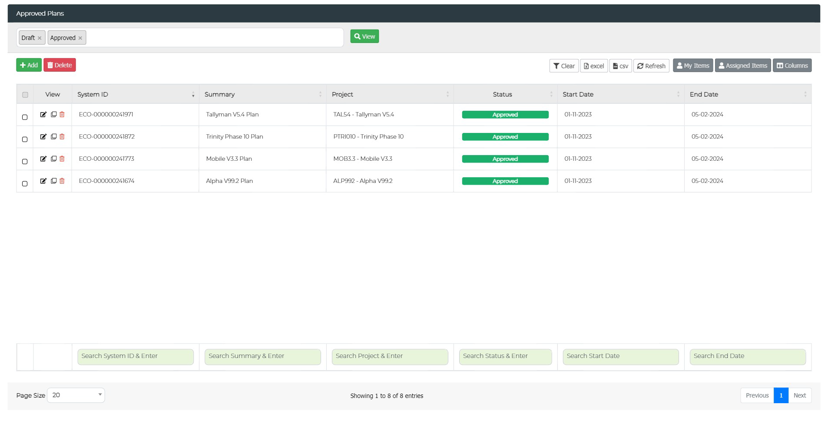Click trash icon for Trinity Phase 10 Plan
The height and width of the screenshot is (421, 828).
[62, 136]
